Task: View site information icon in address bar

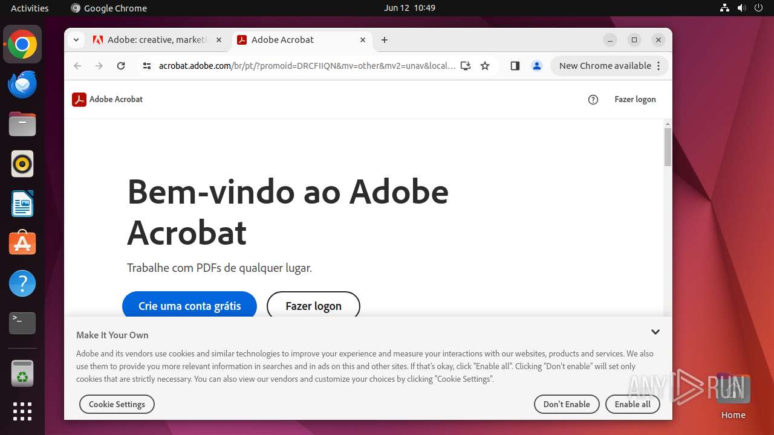Action: (x=147, y=66)
